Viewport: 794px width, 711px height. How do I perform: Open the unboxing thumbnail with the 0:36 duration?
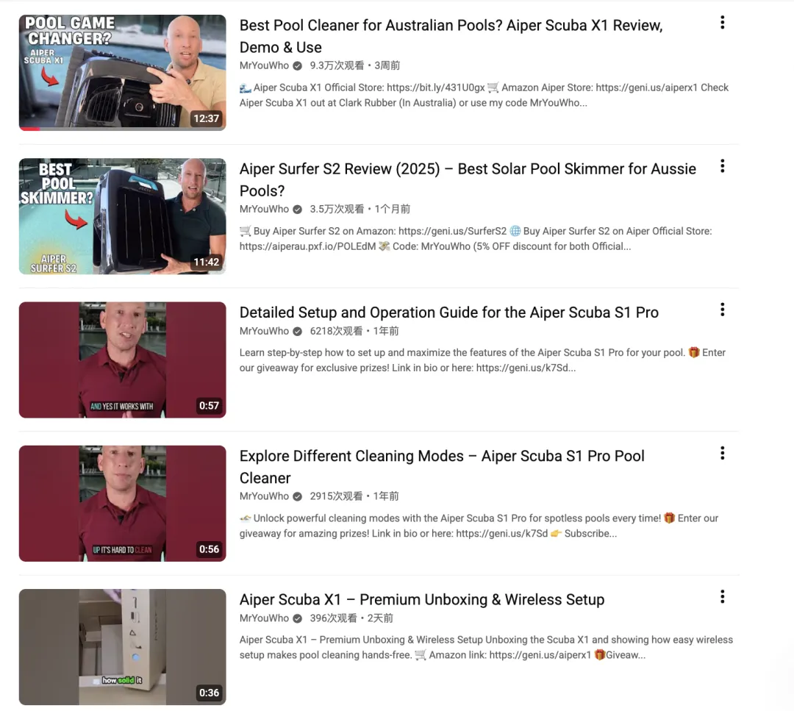pos(123,647)
